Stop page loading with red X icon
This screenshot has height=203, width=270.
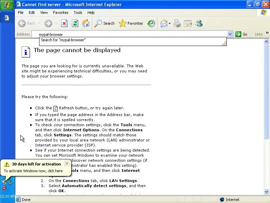tap(64, 23)
